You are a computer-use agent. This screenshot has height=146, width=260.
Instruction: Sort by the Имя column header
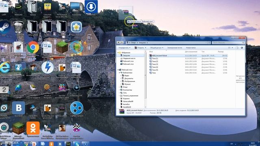tap(151, 52)
